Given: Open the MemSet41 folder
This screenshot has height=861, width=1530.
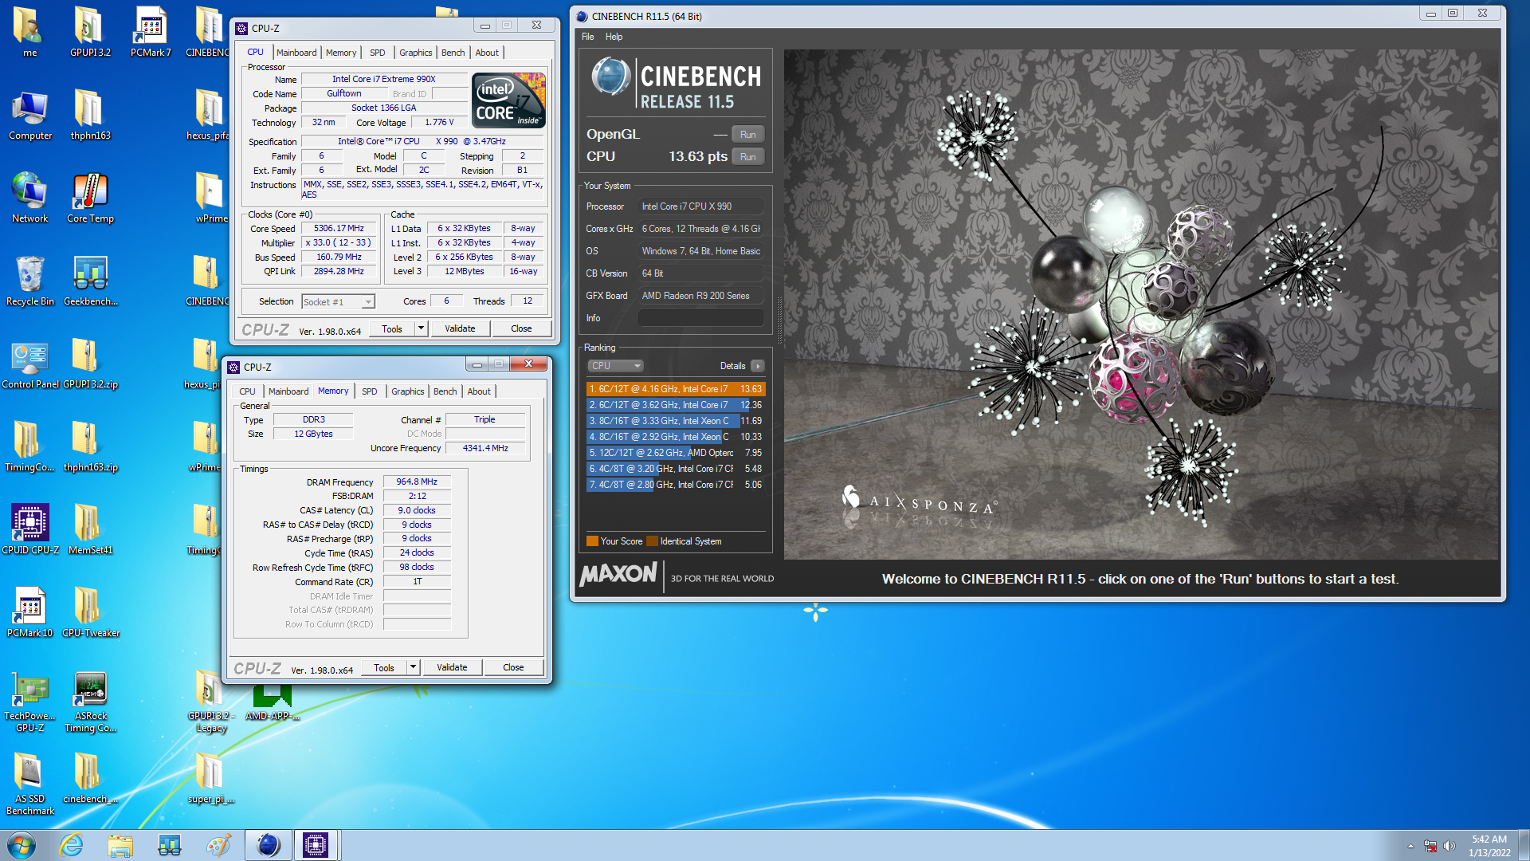Looking at the screenshot, I should (90, 529).
